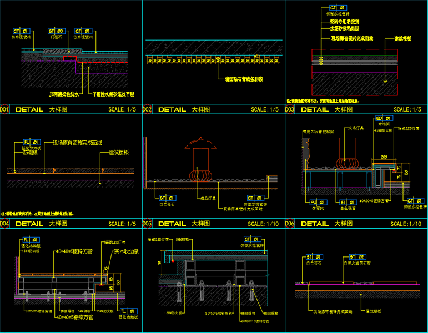
Task: Click the "JS两遍柔性防水" label in detail D01
Action: tap(64, 94)
